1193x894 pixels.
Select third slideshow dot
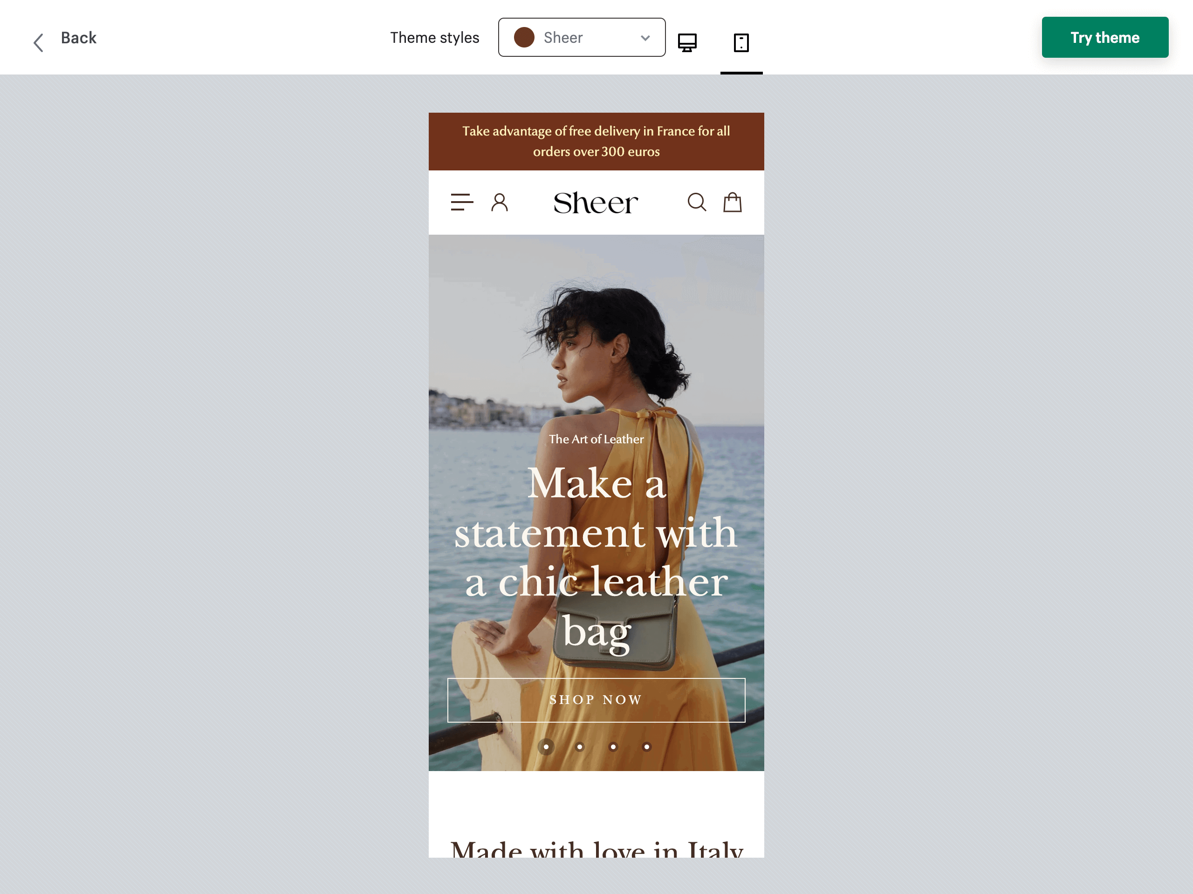pos(613,747)
